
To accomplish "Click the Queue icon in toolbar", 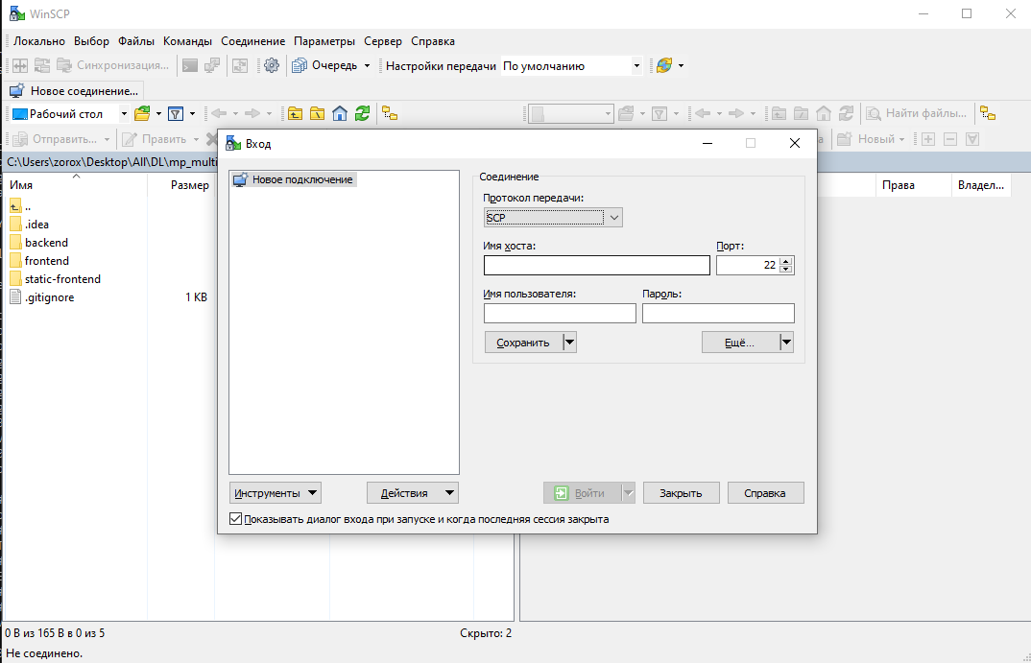I will [300, 65].
